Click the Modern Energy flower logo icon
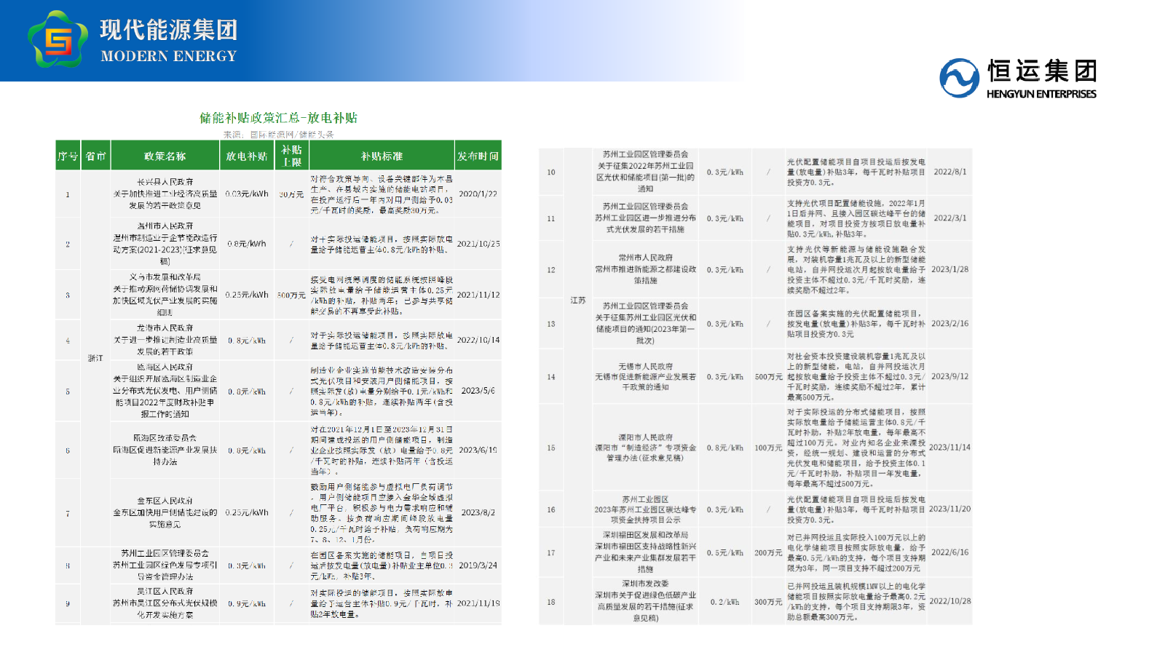This screenshot has height=655, width=1165. (x=58, y=40)
